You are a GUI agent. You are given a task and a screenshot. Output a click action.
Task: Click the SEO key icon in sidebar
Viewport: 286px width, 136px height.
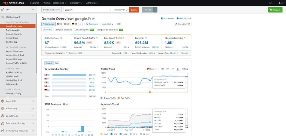click(2, 10)
